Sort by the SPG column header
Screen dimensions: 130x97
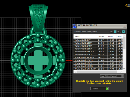pyautogui.click(x=119, y=36)
